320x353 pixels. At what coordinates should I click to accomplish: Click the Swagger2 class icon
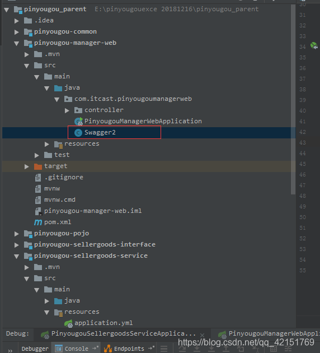78,133
